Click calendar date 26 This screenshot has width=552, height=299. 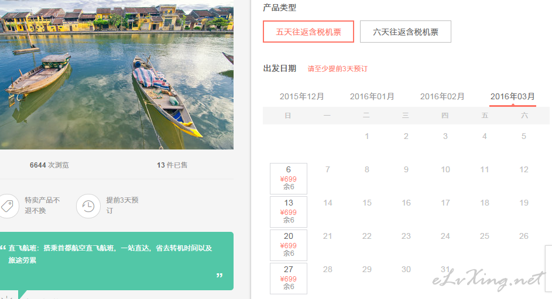[524, 236]
